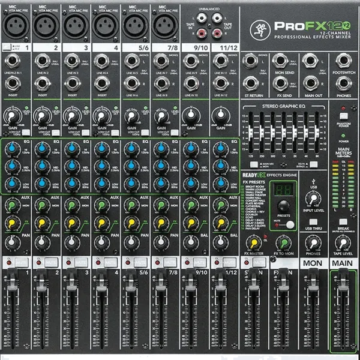Adjust the PHONES level knob
The height and width of the screenshot is (360, 360).
(x=313, y=243)
